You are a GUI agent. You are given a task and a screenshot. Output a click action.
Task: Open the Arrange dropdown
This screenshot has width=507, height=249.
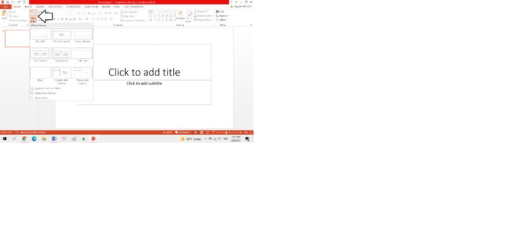coord(180,16)
